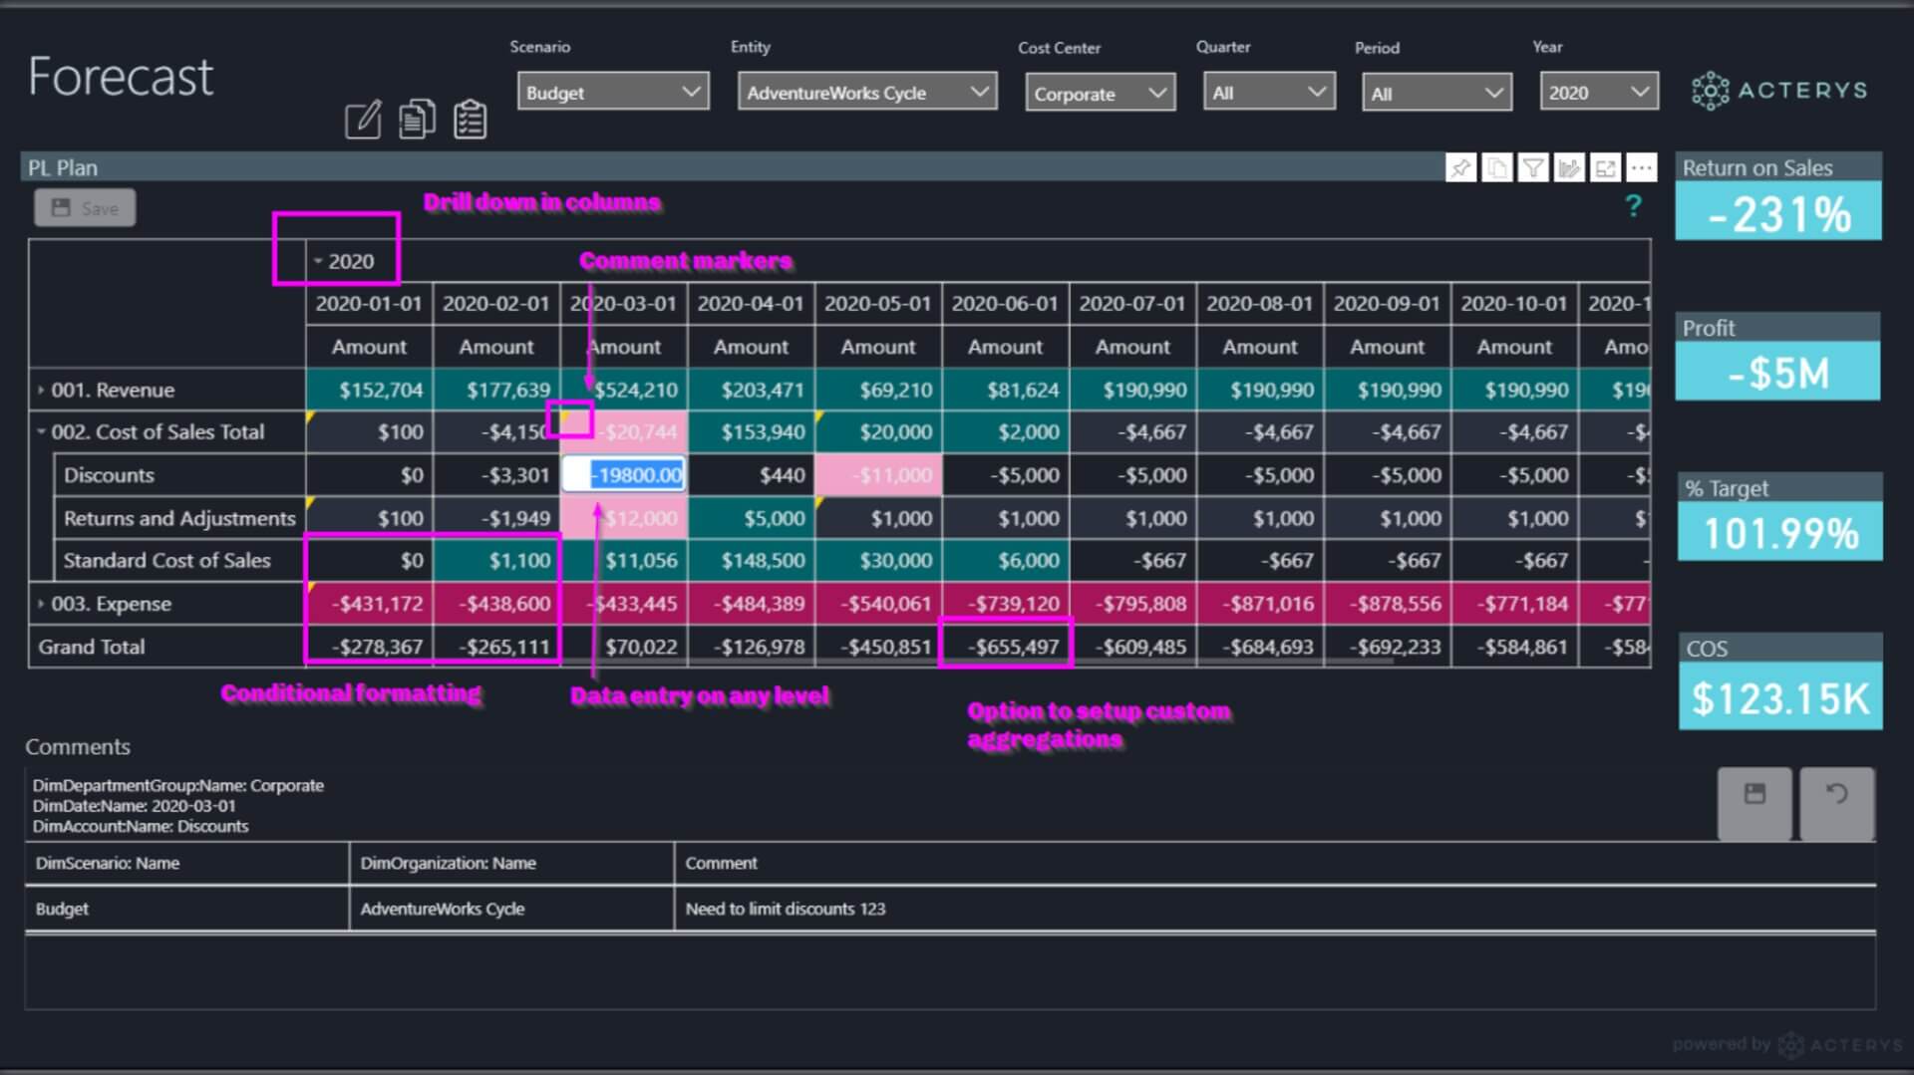Click the Discounts row label
This screenshot has height=1075, width=1914.
point(109,474)
